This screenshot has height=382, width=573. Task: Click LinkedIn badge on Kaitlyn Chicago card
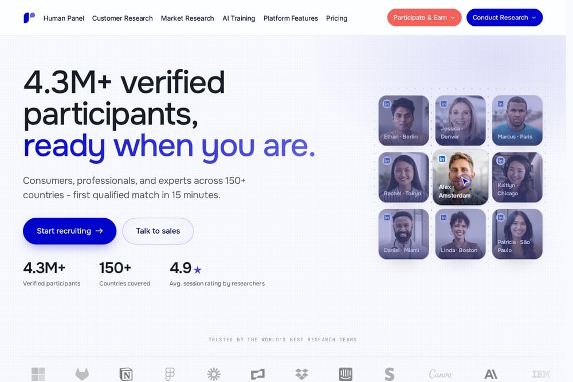pos(501,161)
